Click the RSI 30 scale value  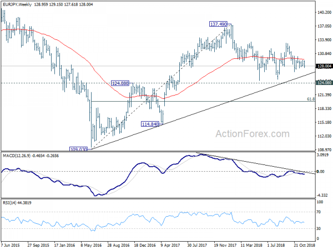click(x=319, y=228)
